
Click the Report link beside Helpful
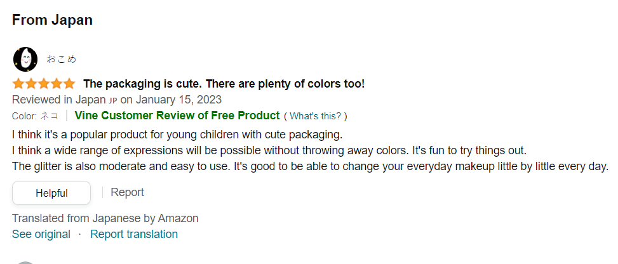pos(127,192)
